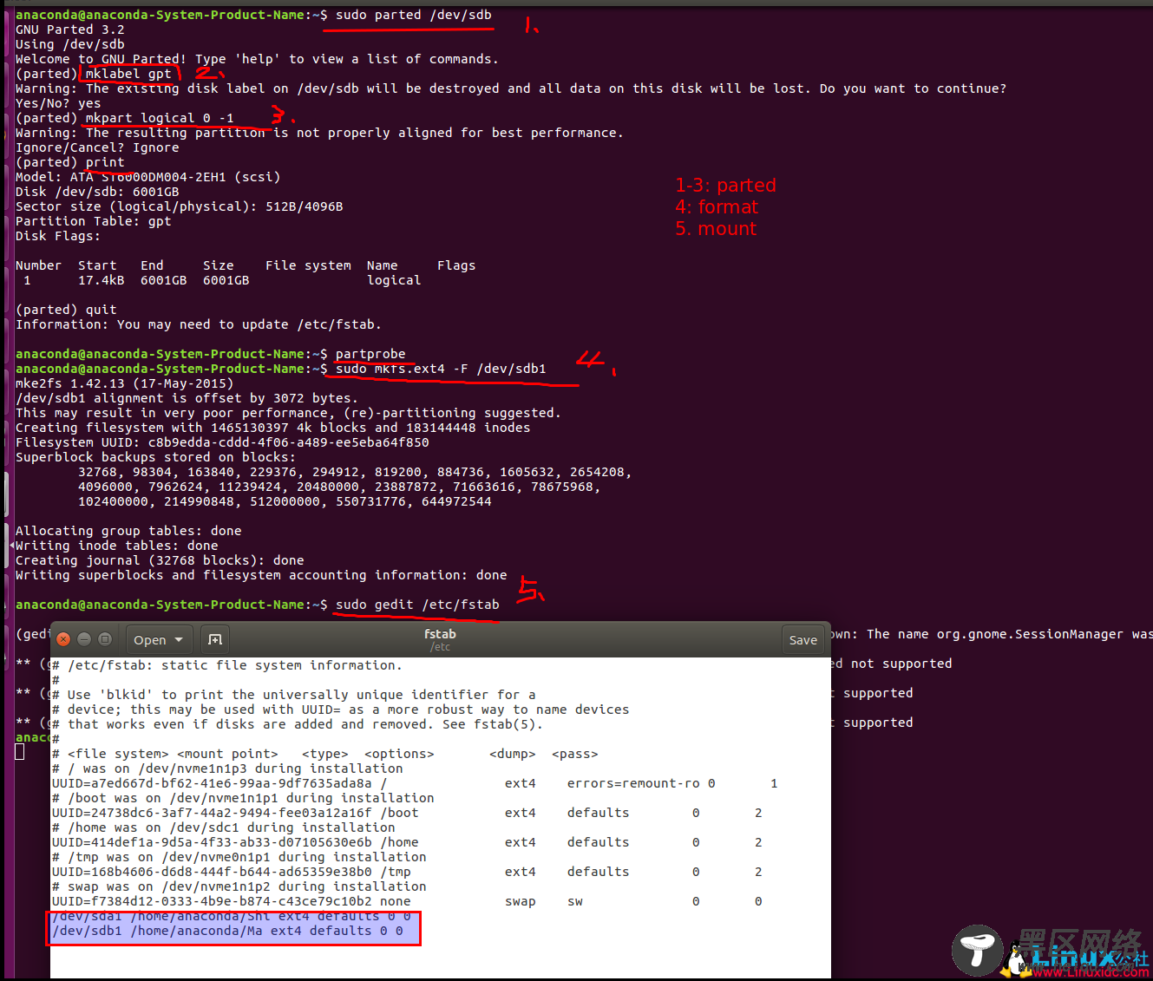Image resolution: width=1153 pixels, height=981 pixels.
Task: Click the UUID=414def1a /home entry line
Action: [407, 842]
